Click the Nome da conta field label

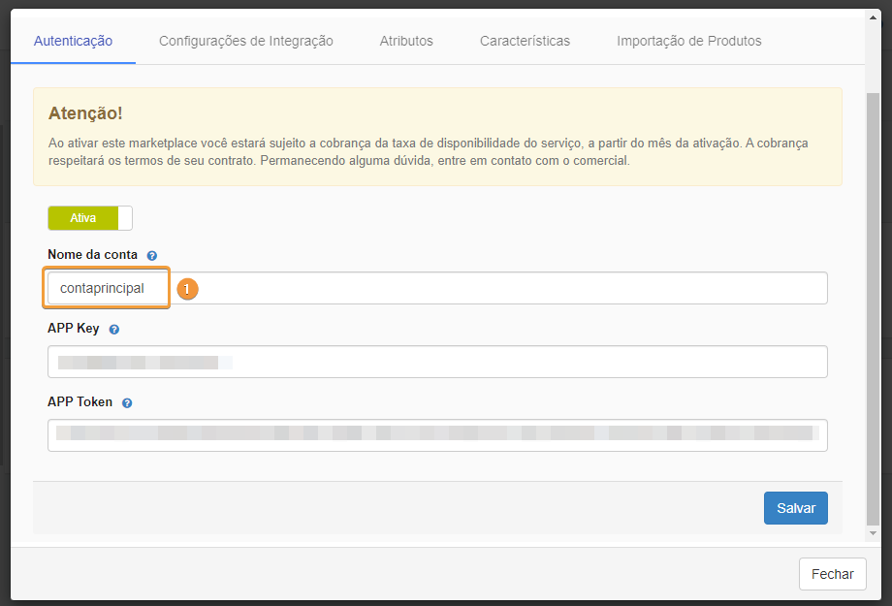pos(92,255)
